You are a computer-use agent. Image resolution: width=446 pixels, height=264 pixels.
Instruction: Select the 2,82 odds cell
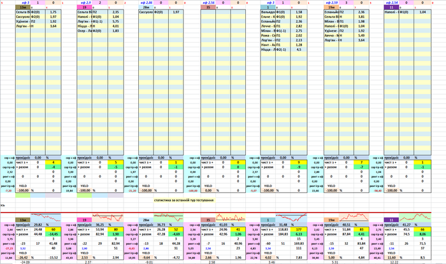(299, 26)
